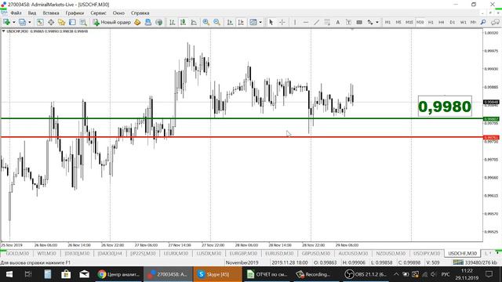Switch to M1 timeframe
The image size is (502, 282).
(387, 22)
